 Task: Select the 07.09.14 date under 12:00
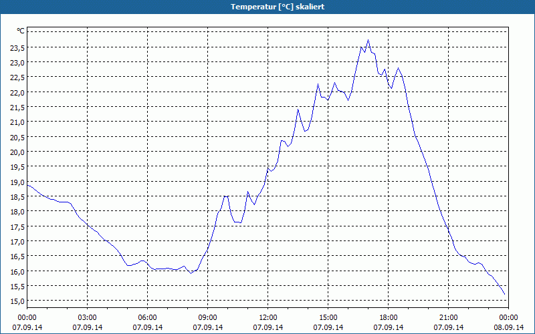[x=268, y=327]
